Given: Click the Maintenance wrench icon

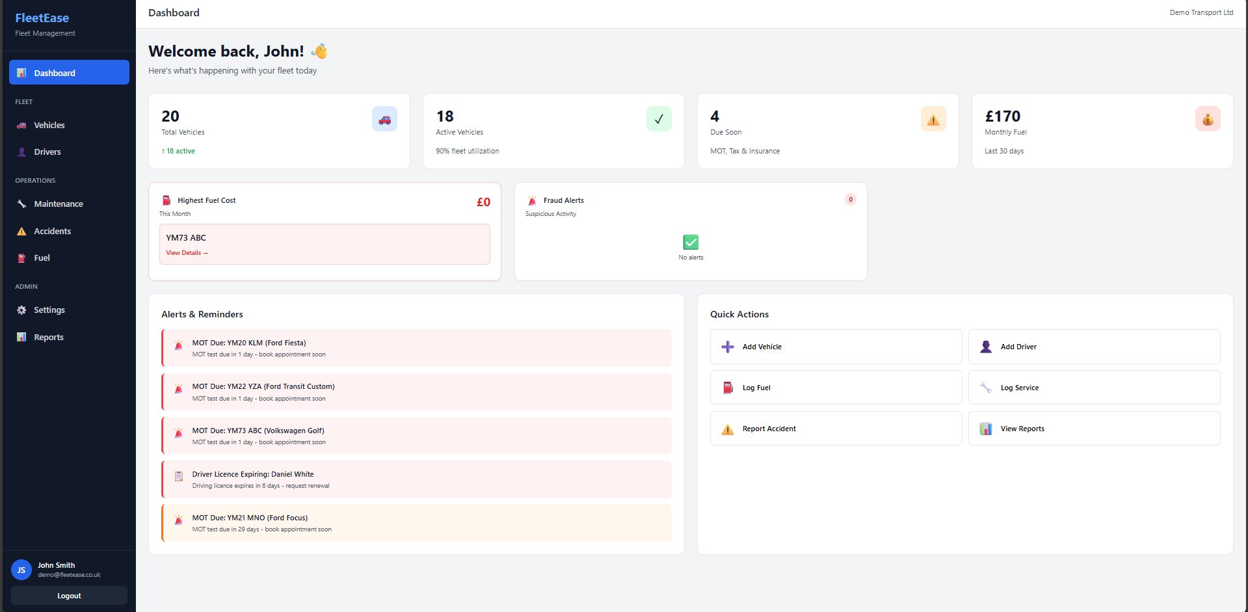Looking at the screenshot, I should pyautogui.click(x=20, y=204).
